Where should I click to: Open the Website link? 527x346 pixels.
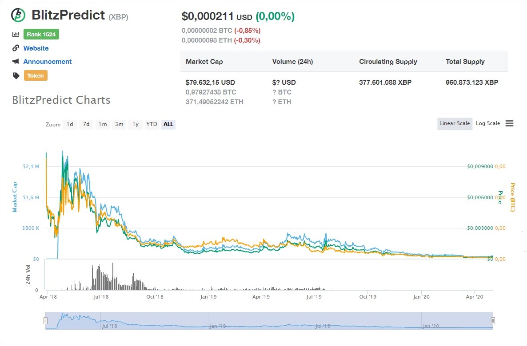(x=36, y=48)
